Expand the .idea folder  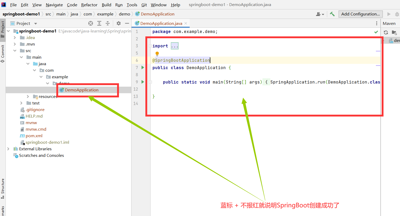15,37
